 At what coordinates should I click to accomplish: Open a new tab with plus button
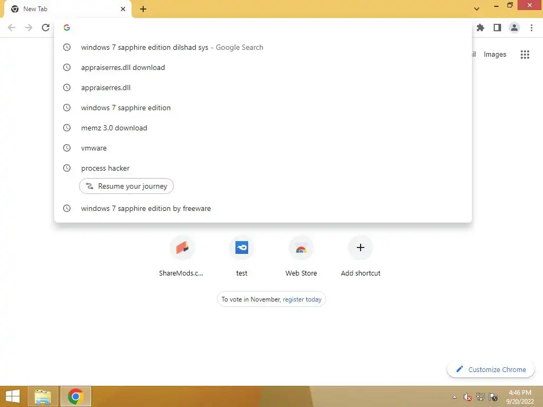pos(143,9)
